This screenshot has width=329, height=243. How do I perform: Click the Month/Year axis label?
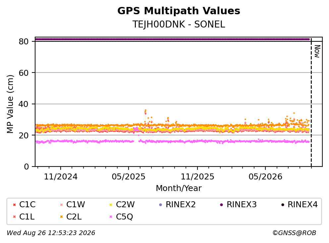179,188
